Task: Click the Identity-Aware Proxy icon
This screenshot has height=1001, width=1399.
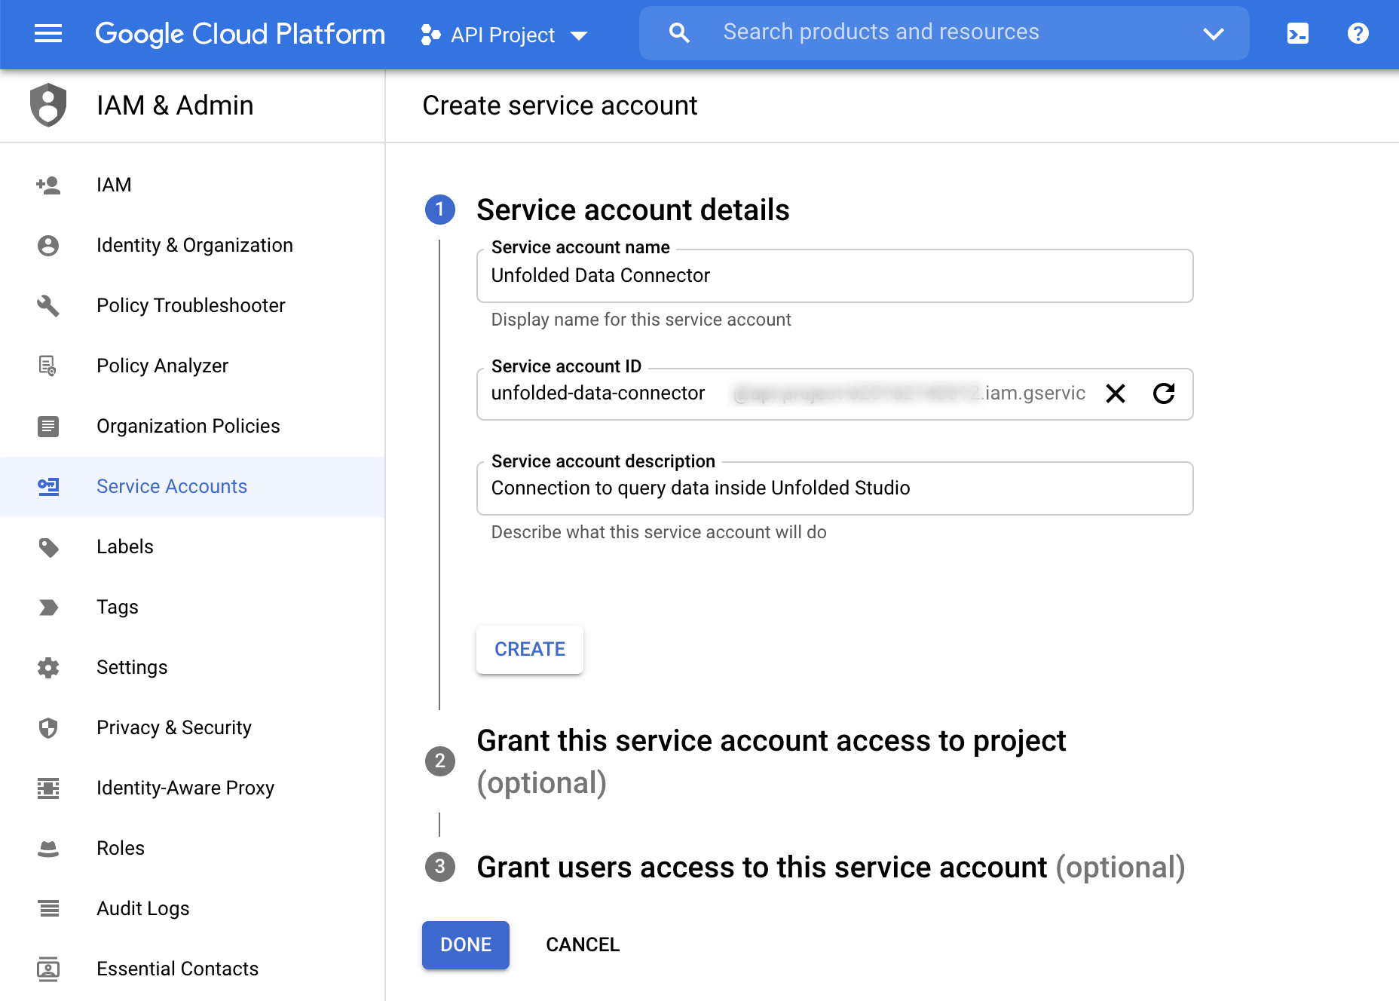Action: pos(48,788)
